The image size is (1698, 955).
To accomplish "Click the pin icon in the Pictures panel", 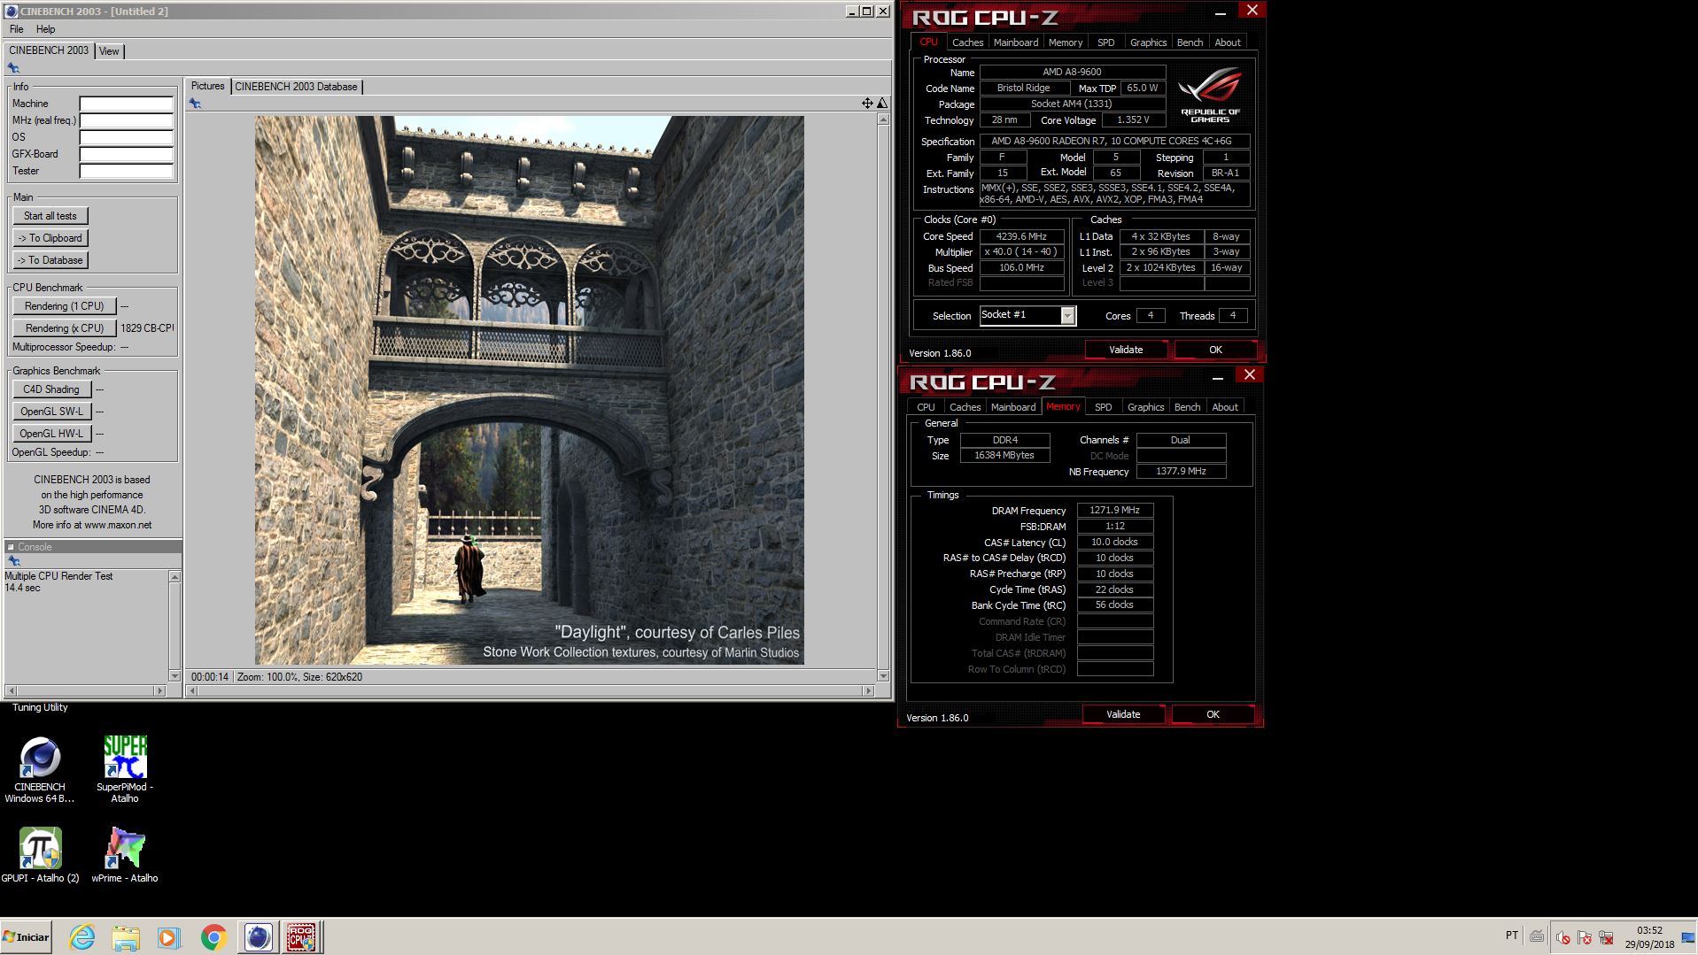I will [x=195, y=104].
